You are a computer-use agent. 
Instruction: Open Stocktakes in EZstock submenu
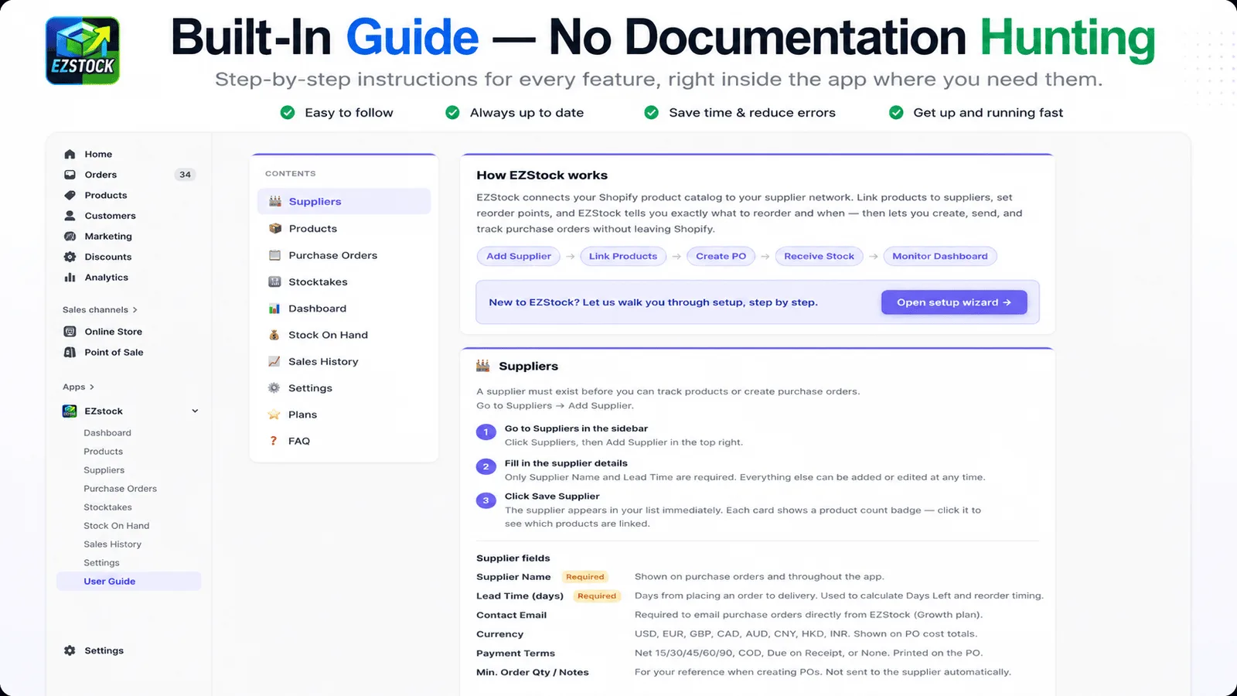107,507
